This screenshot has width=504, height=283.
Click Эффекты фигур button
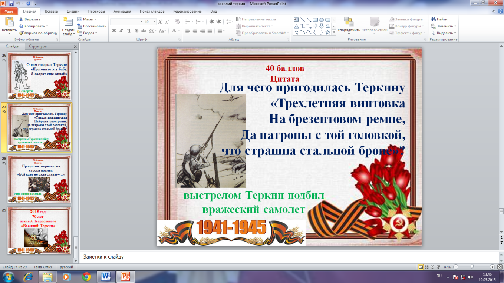pos(408,33)
